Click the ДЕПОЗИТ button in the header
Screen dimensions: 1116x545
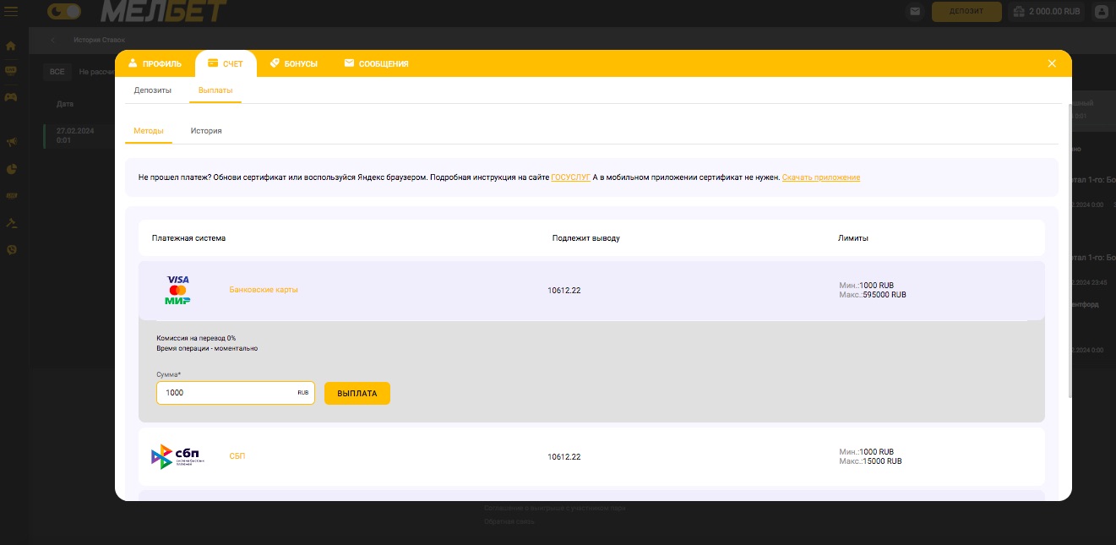coord(966,12)
